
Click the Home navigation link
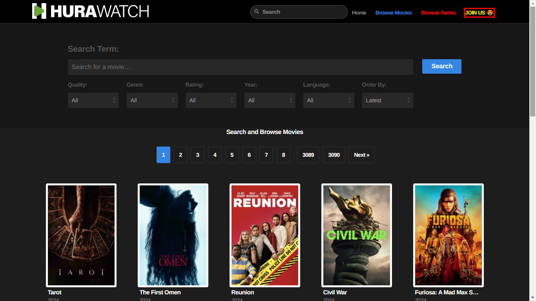[359, 13]
